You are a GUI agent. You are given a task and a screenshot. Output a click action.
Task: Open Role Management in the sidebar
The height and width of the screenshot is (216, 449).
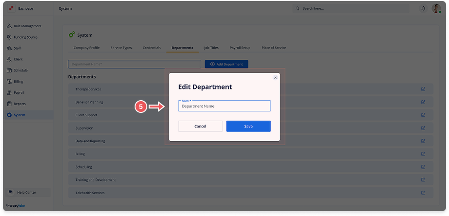(28, 26)
